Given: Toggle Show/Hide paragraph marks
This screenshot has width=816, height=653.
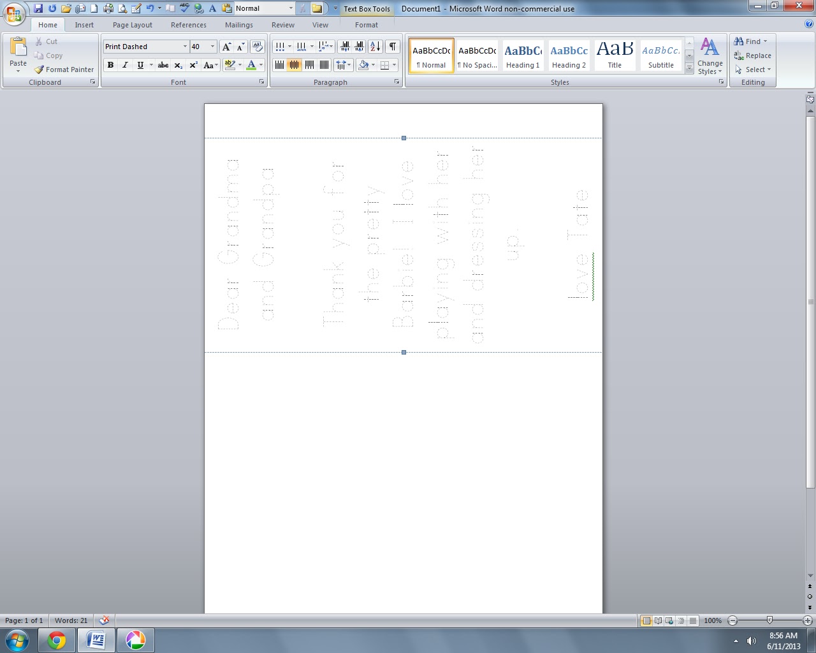Looking at the screenshot, I should coord(393,47).
